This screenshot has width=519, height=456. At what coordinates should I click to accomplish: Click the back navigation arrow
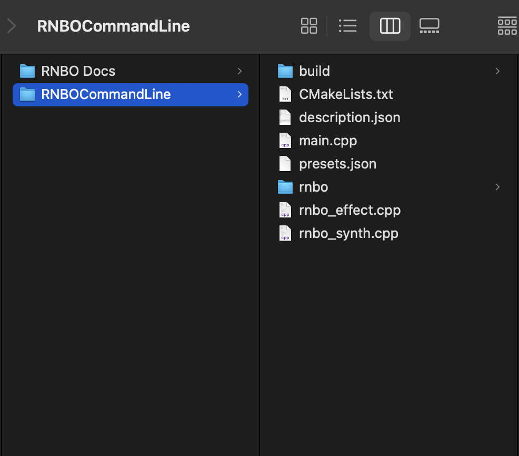12,25
